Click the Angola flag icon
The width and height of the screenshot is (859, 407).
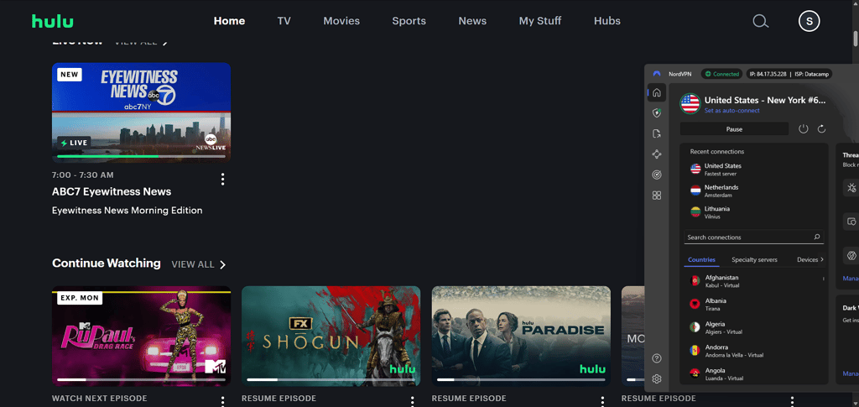695,373
